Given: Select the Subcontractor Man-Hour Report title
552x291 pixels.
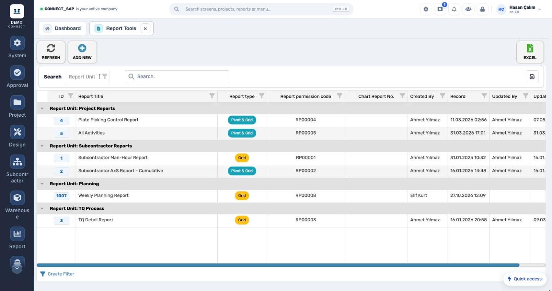Looking at the screenshot, I should pyautogui.click(x=113, y=158).
